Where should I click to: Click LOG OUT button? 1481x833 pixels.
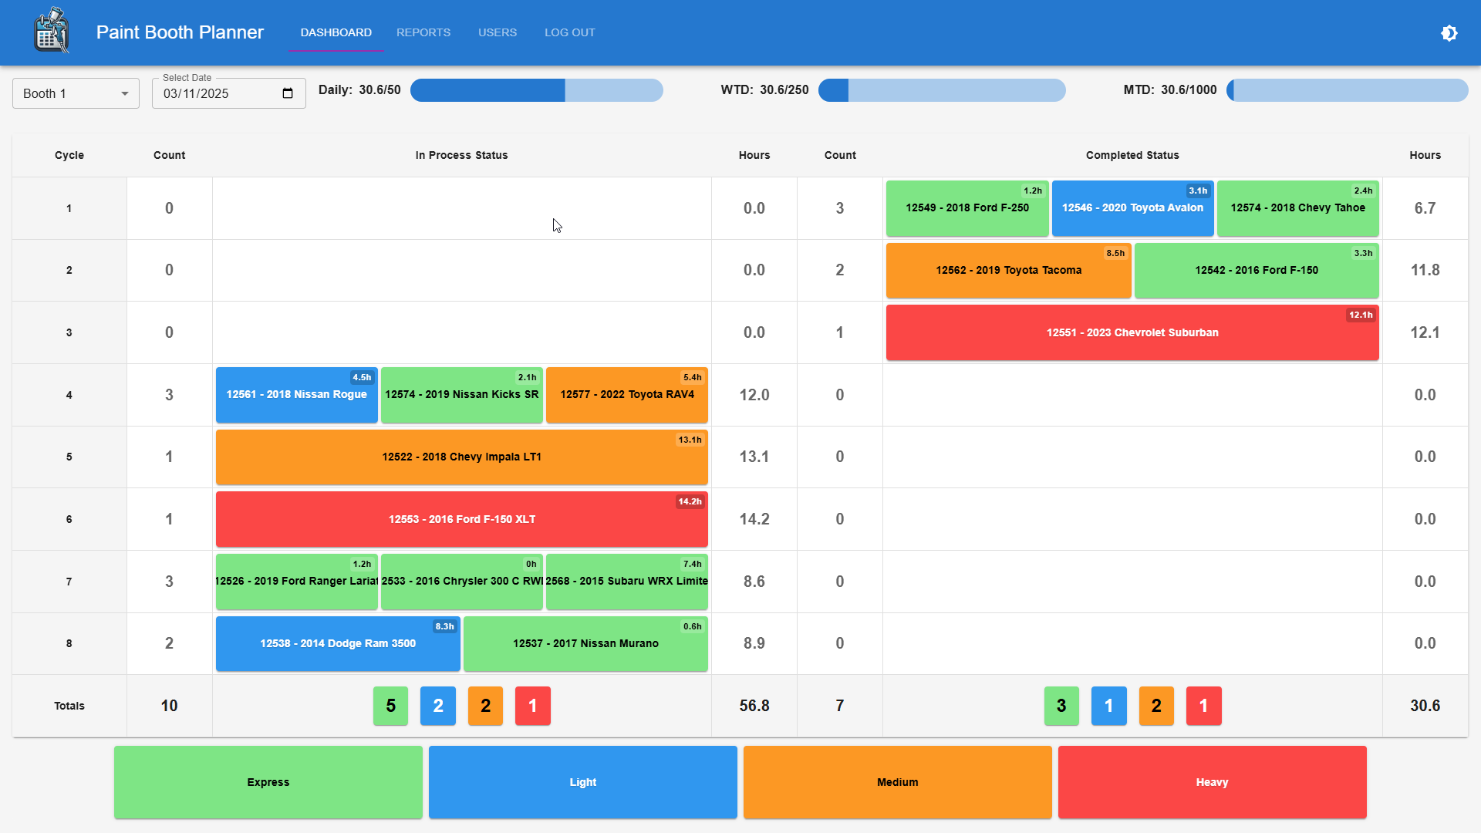tap(568, 32)
